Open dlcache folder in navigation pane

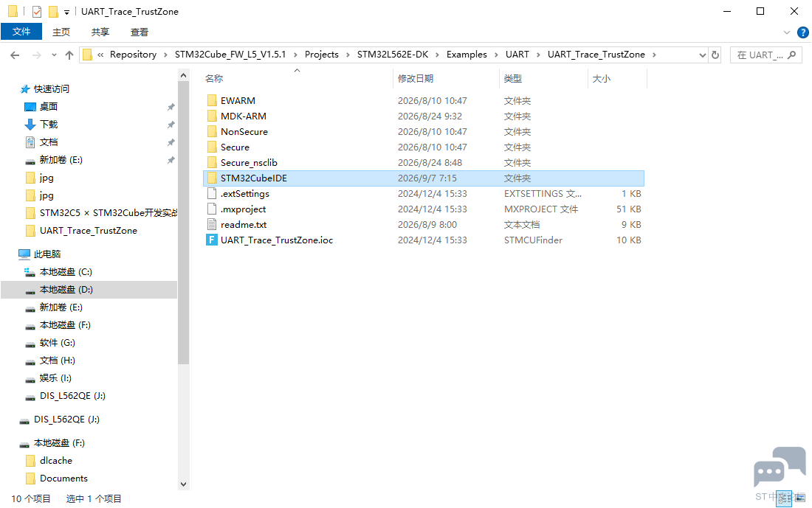tap(56, 460)
